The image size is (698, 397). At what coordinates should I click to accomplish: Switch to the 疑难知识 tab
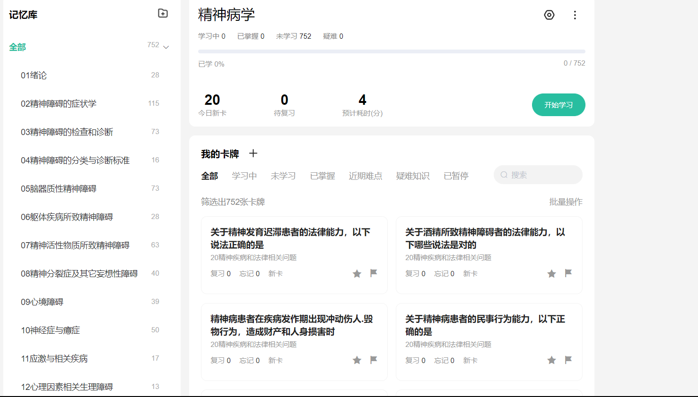tap(413, 176)
